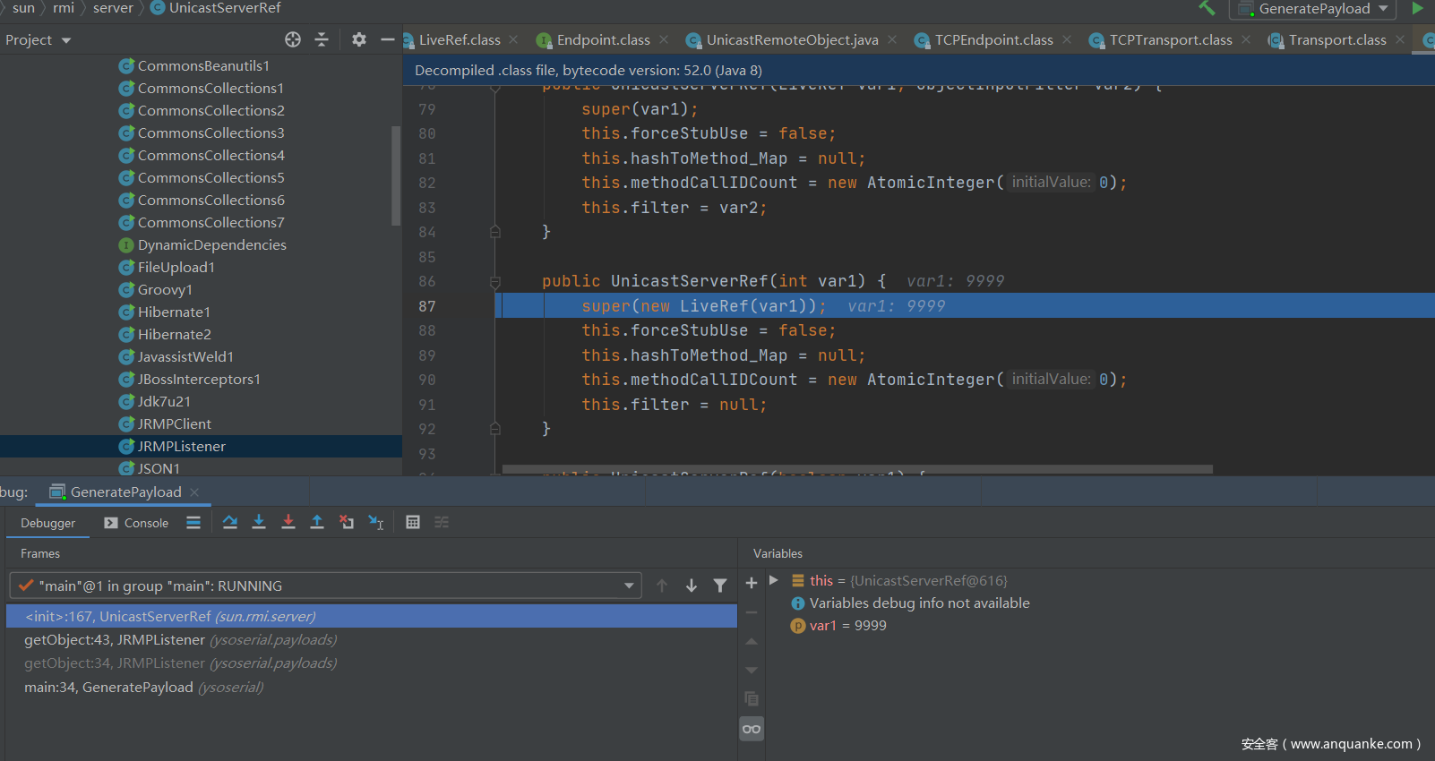Expand the 'this' UnicastServerRef variable node
Image resolution: width=1435 pixels, height=761 pixels.
coord(774,580)
